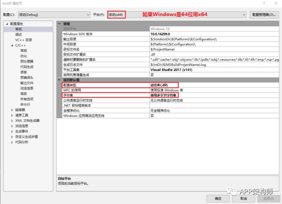The height and width of the screenshot is (204, 282).
Task: Click the 公共语言运行时支持 value
Action: [x=214, y=100]
